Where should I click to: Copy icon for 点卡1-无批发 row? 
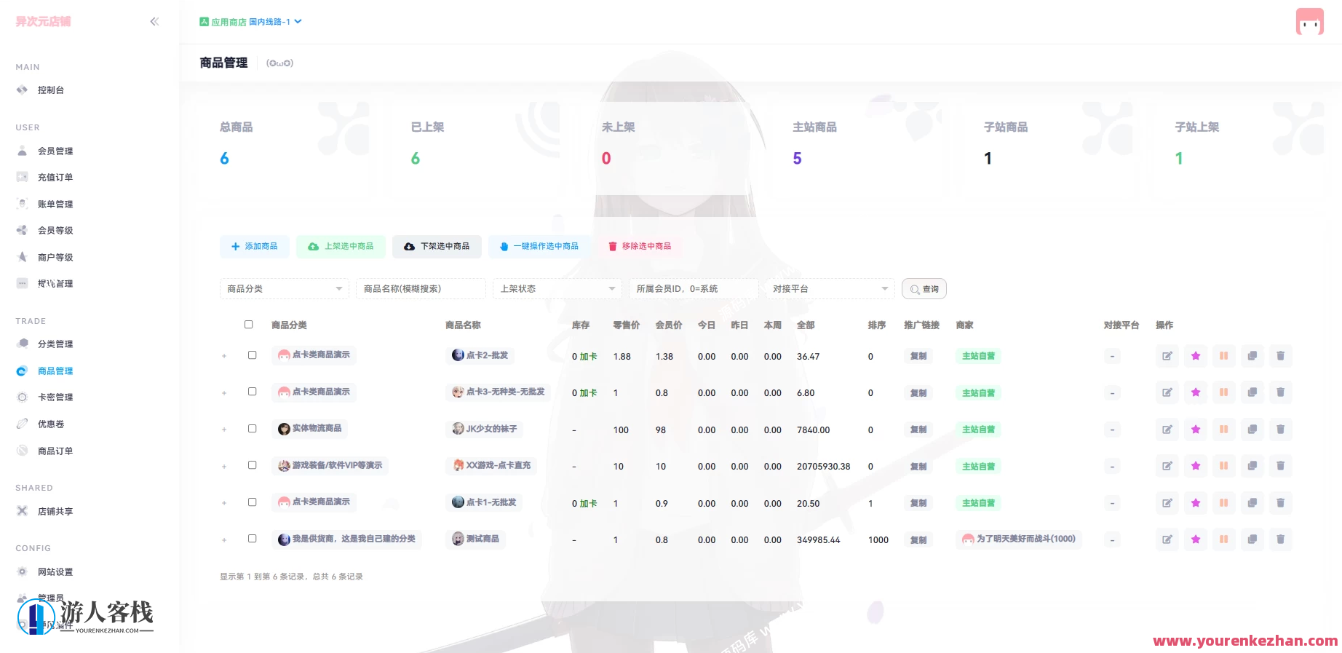click(x=1252, y=503)
